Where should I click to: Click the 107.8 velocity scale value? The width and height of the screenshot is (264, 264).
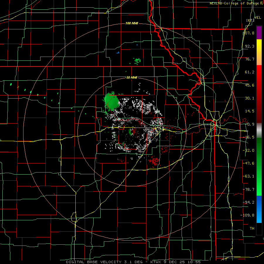249,33
